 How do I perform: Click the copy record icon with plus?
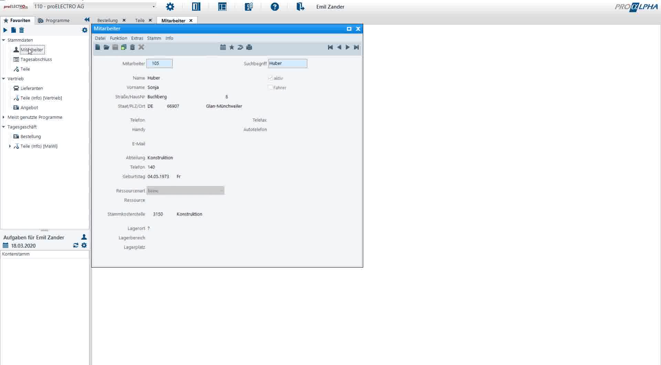click(124, 47)
